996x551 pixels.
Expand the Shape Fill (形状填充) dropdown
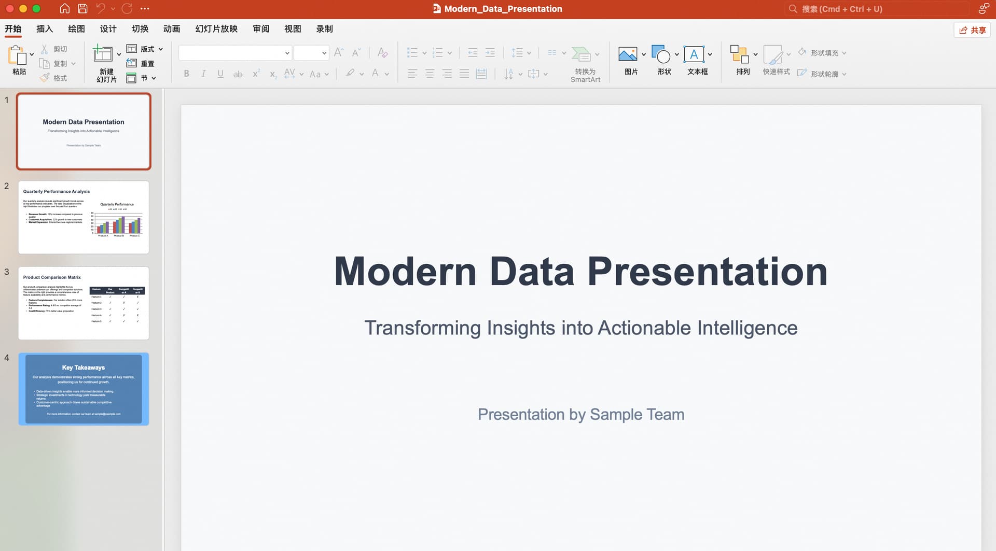point(844,53)
